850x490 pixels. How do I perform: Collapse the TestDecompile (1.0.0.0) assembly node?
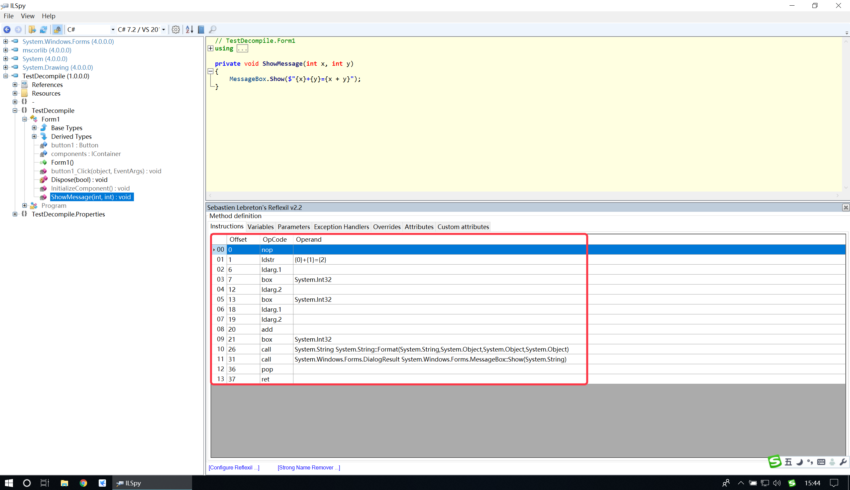point(5,76)
